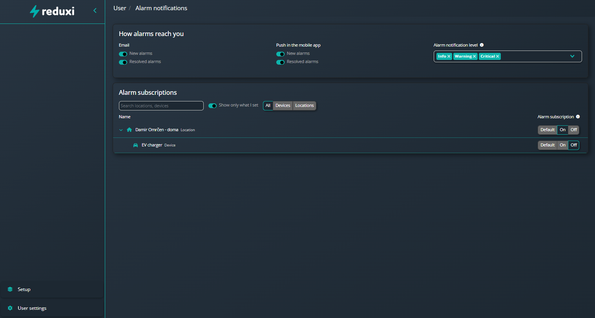Click the info icon beside Alarm notification level

(482, 45)
